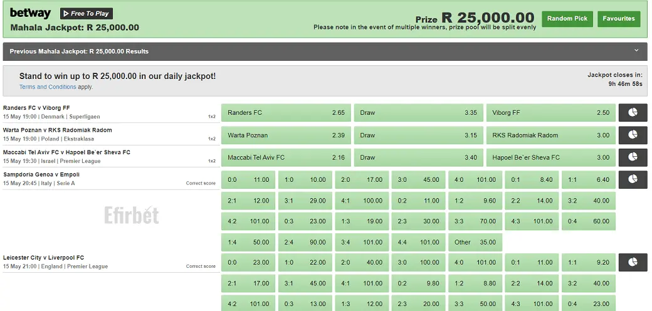This screenshot has width=652, height=311.
Task: Open the Terms and Conditions link
Action: click(48, 87)
